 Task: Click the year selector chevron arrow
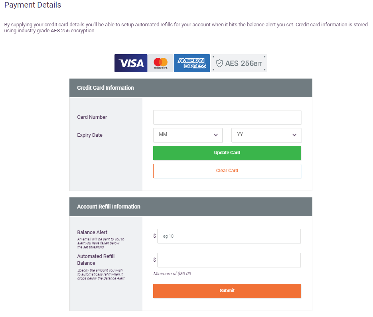pyautogui.click(x=294, y=135)
